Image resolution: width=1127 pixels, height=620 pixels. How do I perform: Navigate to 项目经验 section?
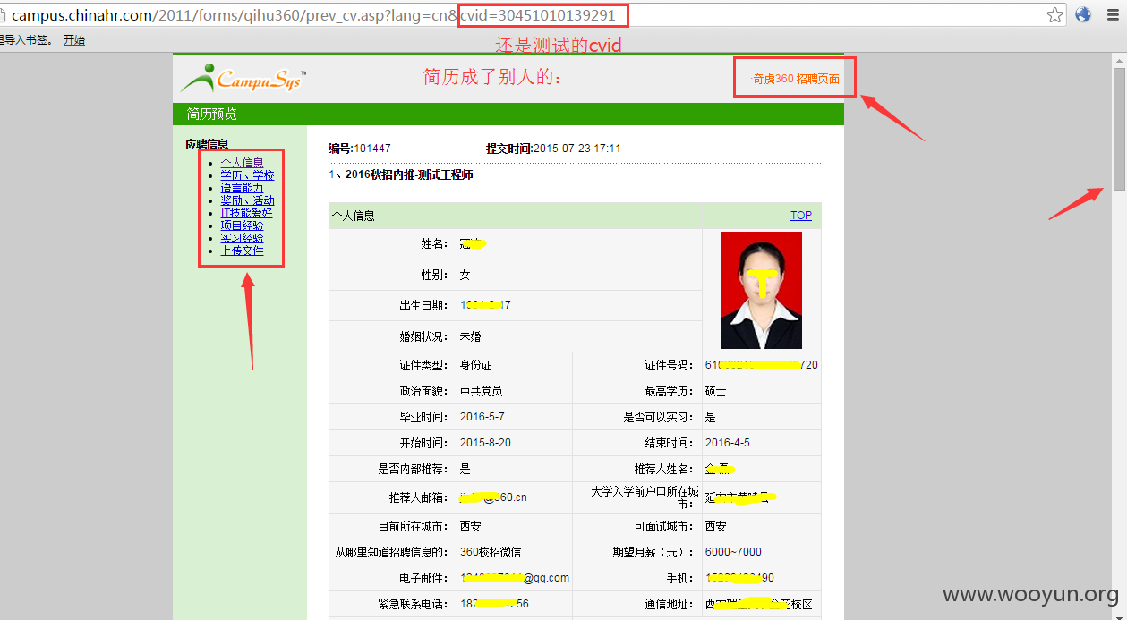tap(242, 225)
